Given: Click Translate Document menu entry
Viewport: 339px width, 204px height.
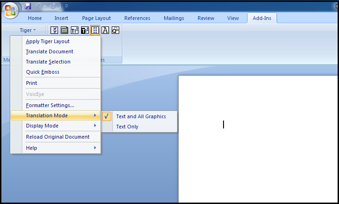Looking at the screenshot, I should click(x=50, y=51).
